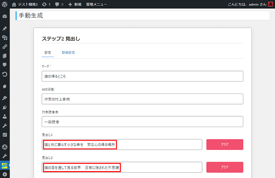The image size is (275, 178).
Task: Switch to the 詳細設定 tab
Action: pos(68,52)
